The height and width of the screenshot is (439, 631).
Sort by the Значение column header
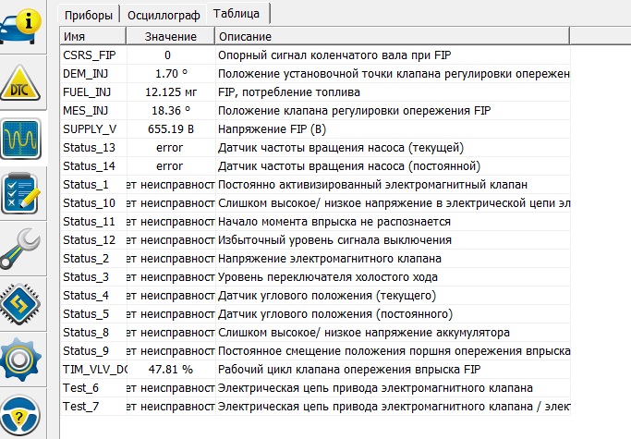pyautogui.click(x=171, y=36)
